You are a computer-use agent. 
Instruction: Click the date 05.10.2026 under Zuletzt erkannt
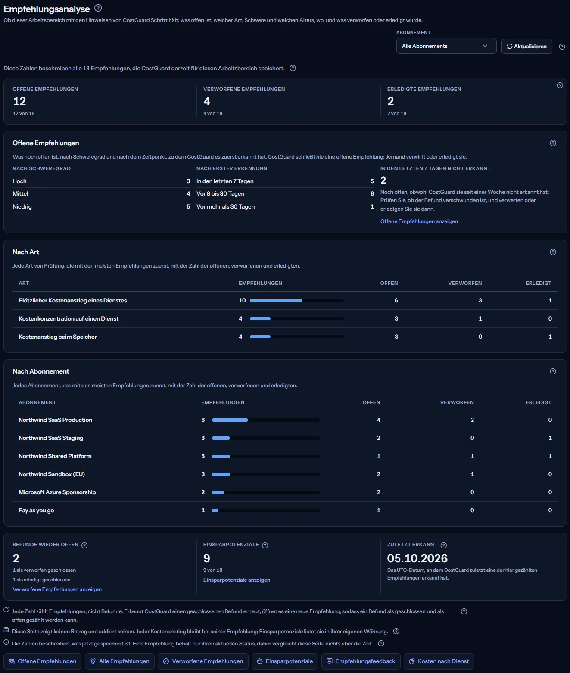(417, 558)
